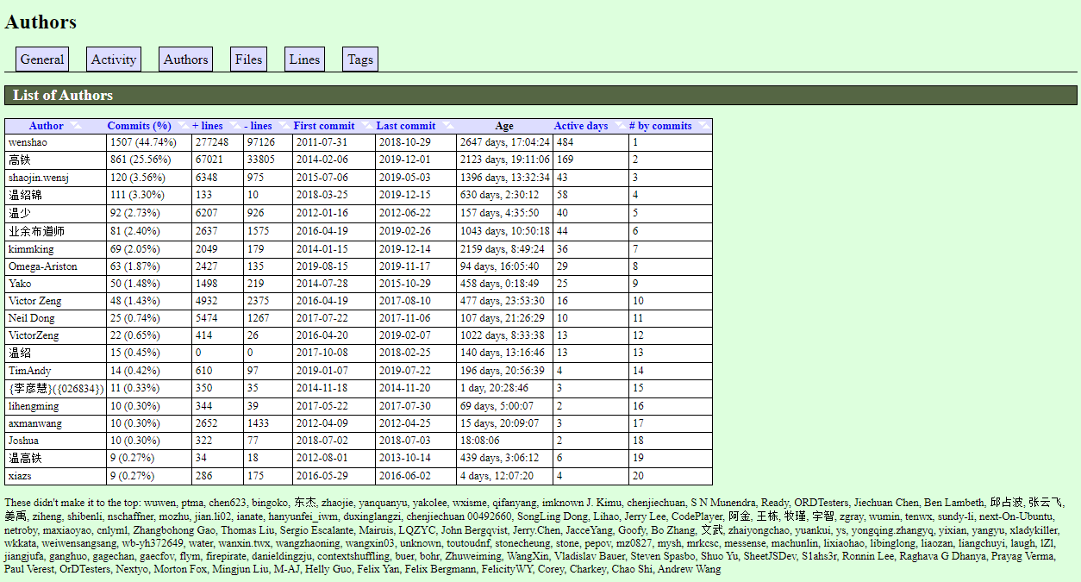This screenshot has height=582, width=1081.
Task: Click the xiazs author cell in last row
Action: click(x=19, y=476)
